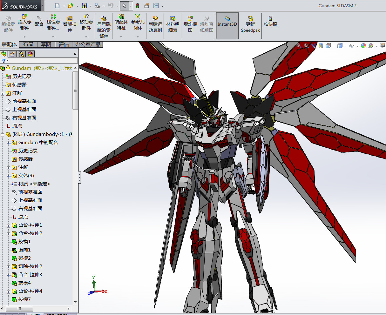
Task: Click 显示隐藏的零部件 button
Action: (104, 27)
